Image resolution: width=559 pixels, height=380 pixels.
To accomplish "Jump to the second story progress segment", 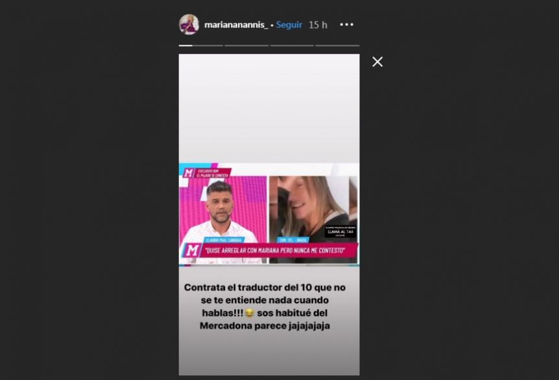I will tap(246, 45).
